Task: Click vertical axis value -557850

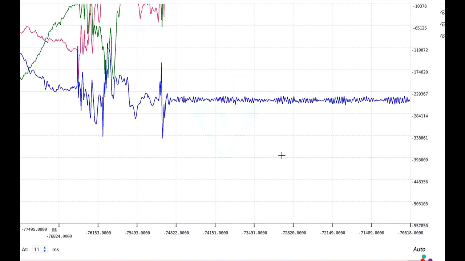Action: coord(420,225)
